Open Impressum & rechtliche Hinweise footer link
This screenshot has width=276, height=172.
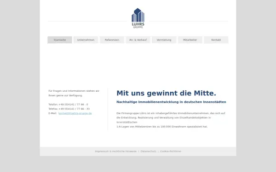click(115, 151)
